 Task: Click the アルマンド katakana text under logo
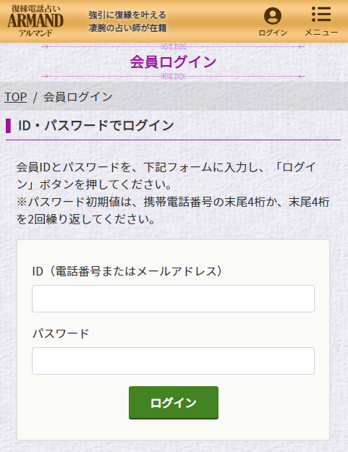click(35, 33)
